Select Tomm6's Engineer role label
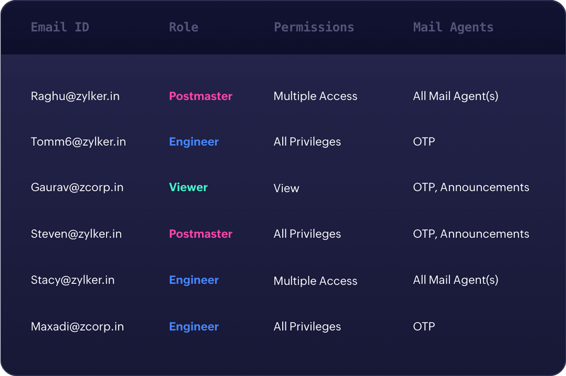The image size is (566, 376). click(194, 142)
